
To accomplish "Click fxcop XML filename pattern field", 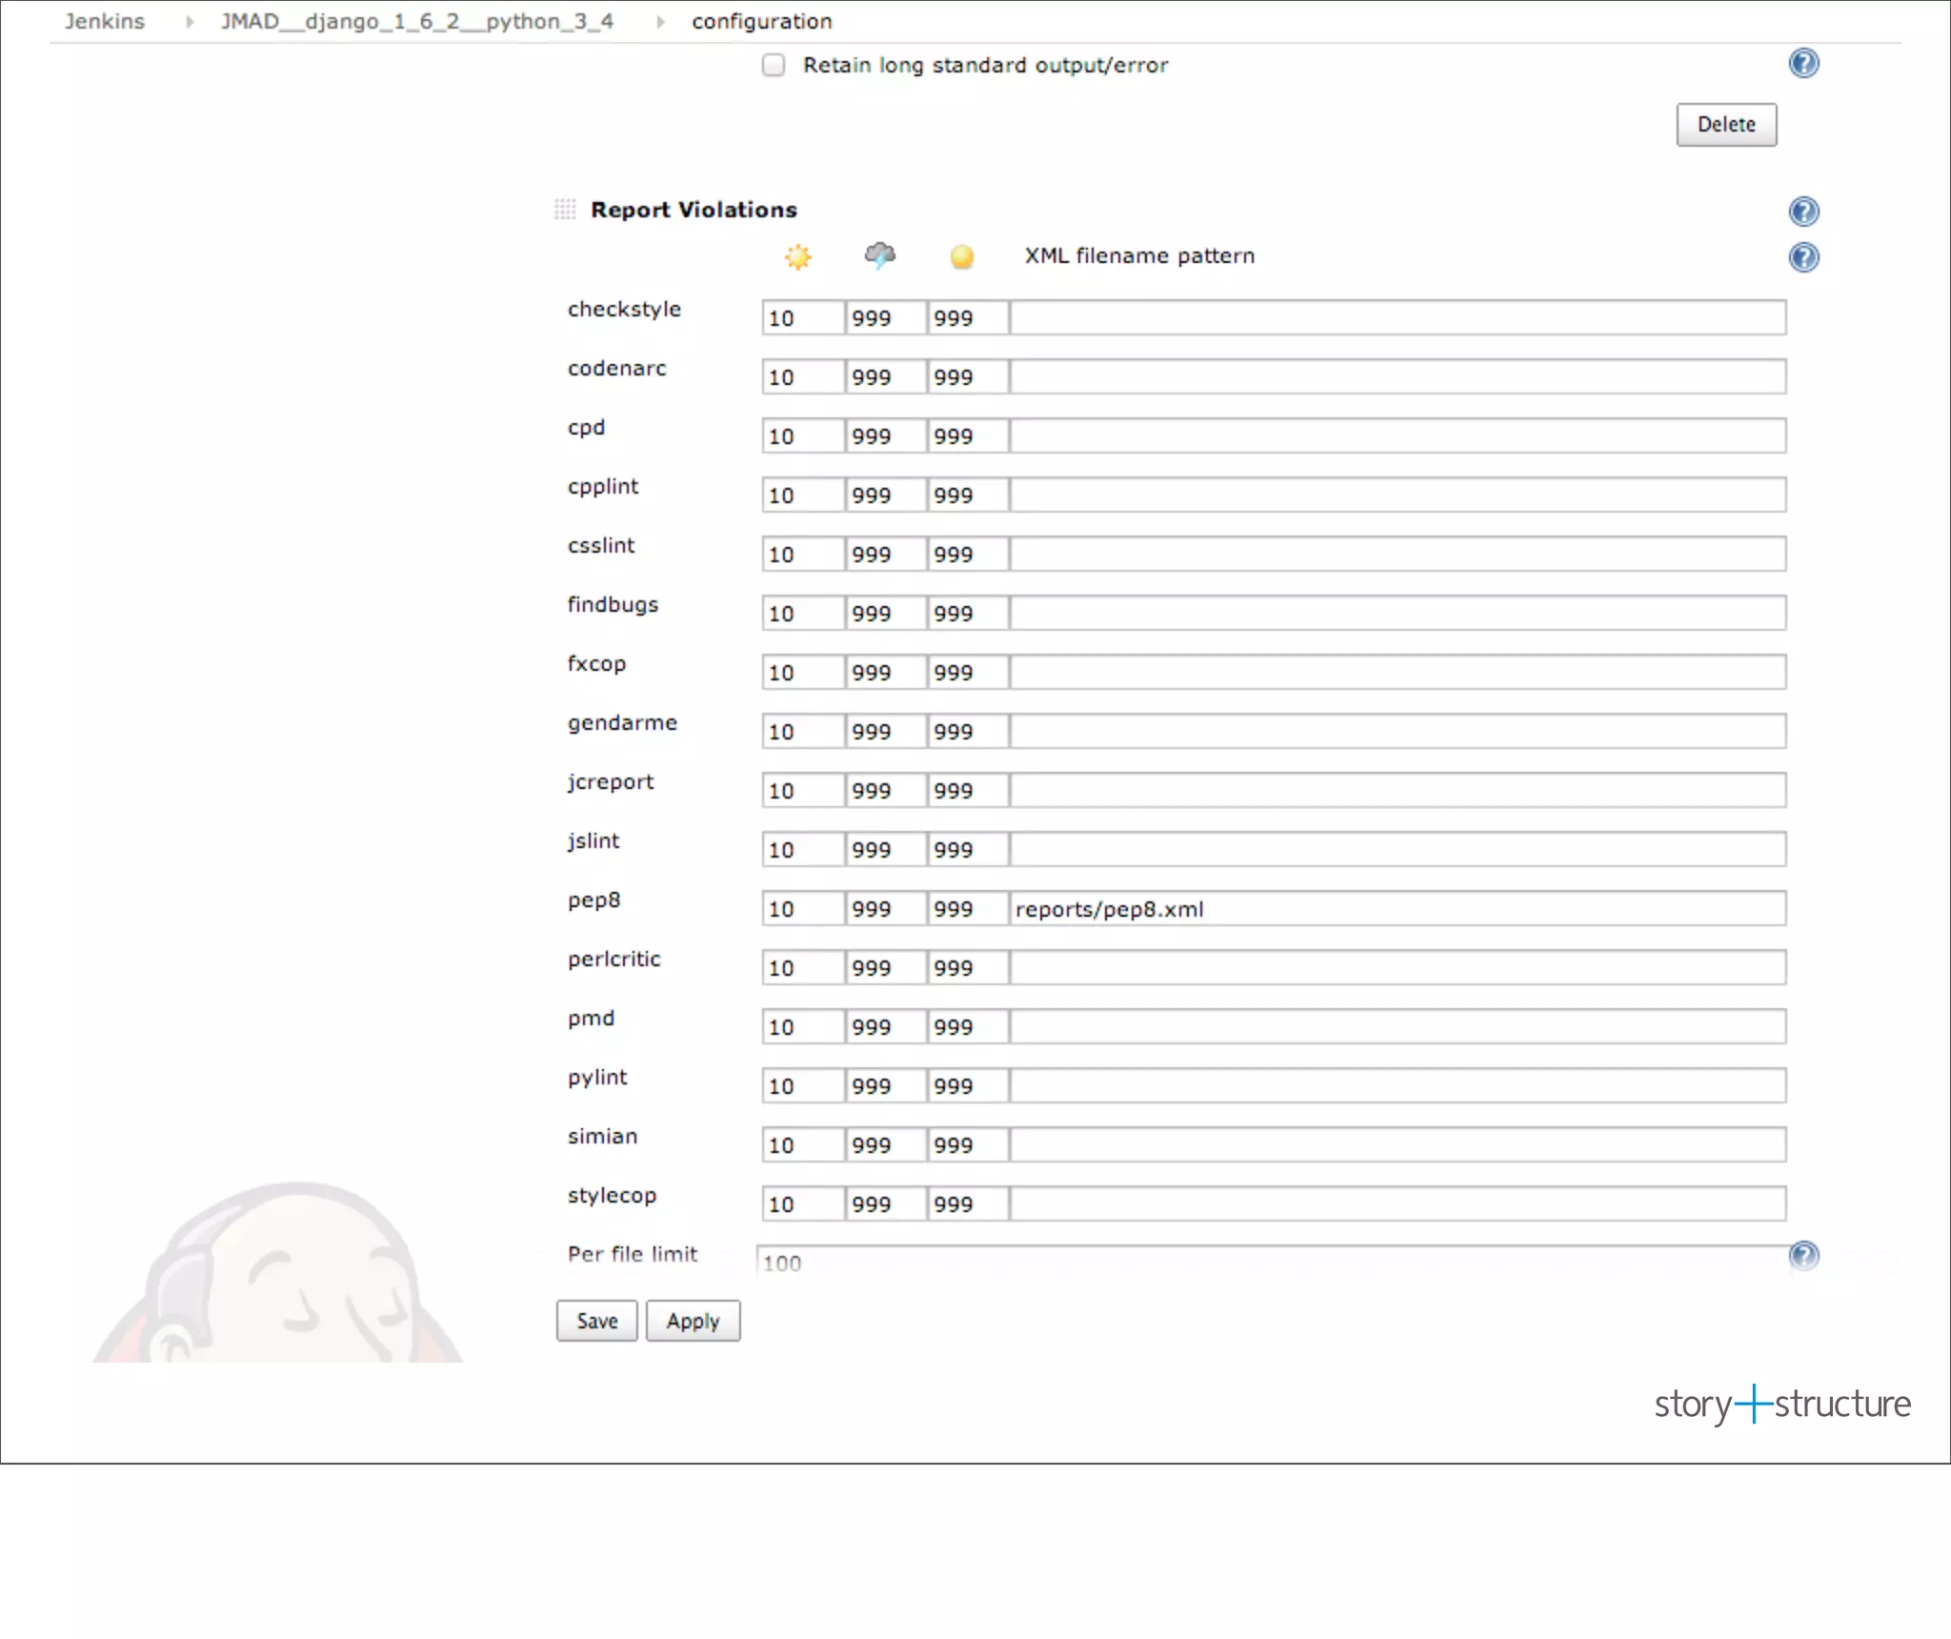I will 1398,673.
